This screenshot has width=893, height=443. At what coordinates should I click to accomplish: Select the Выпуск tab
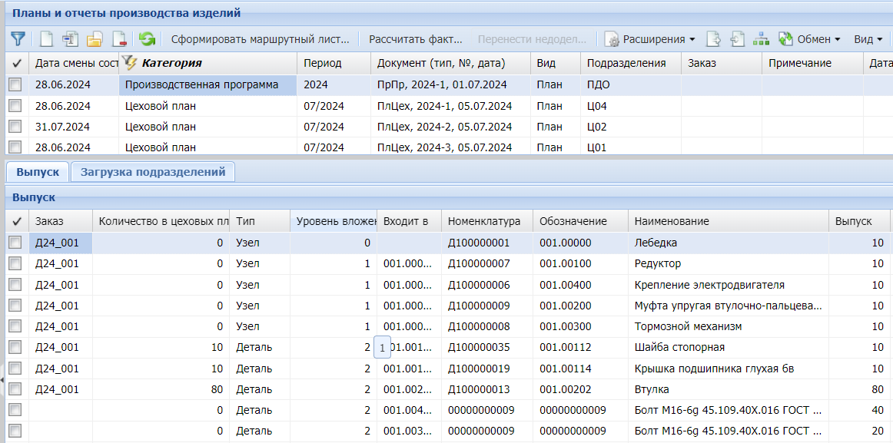click(38, 172)
